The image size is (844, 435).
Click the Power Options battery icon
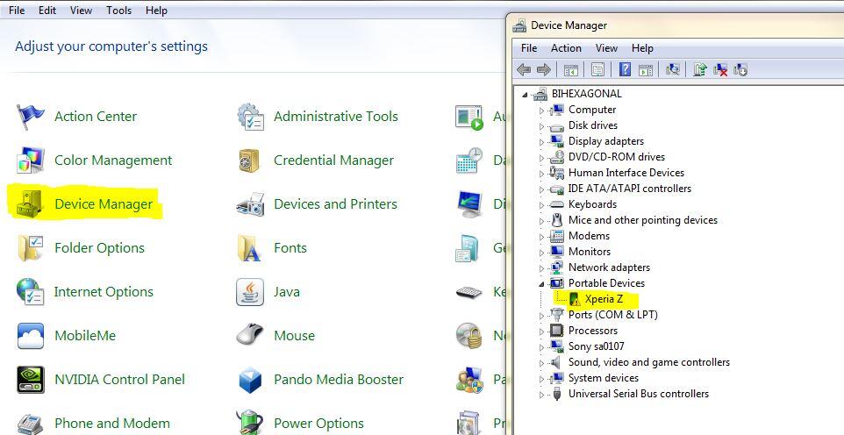[250, 423]
